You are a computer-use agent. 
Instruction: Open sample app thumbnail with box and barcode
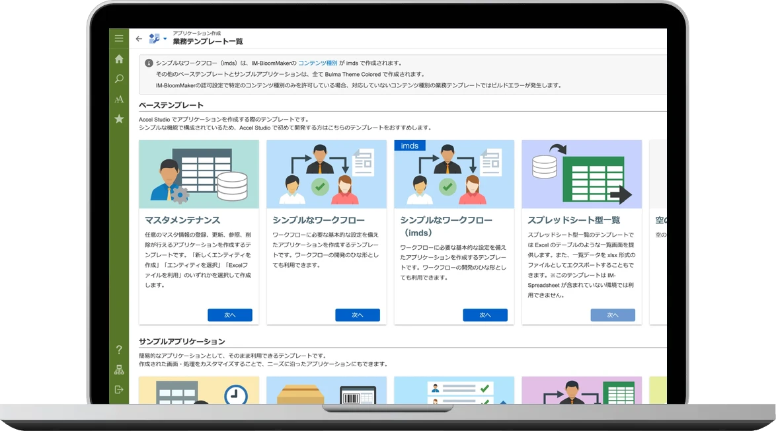[x=327, y=391]
